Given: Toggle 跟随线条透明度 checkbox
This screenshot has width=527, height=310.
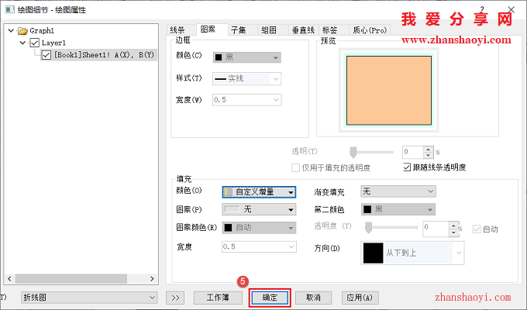Looking at the screenshot, I should (x=407, y=167).
